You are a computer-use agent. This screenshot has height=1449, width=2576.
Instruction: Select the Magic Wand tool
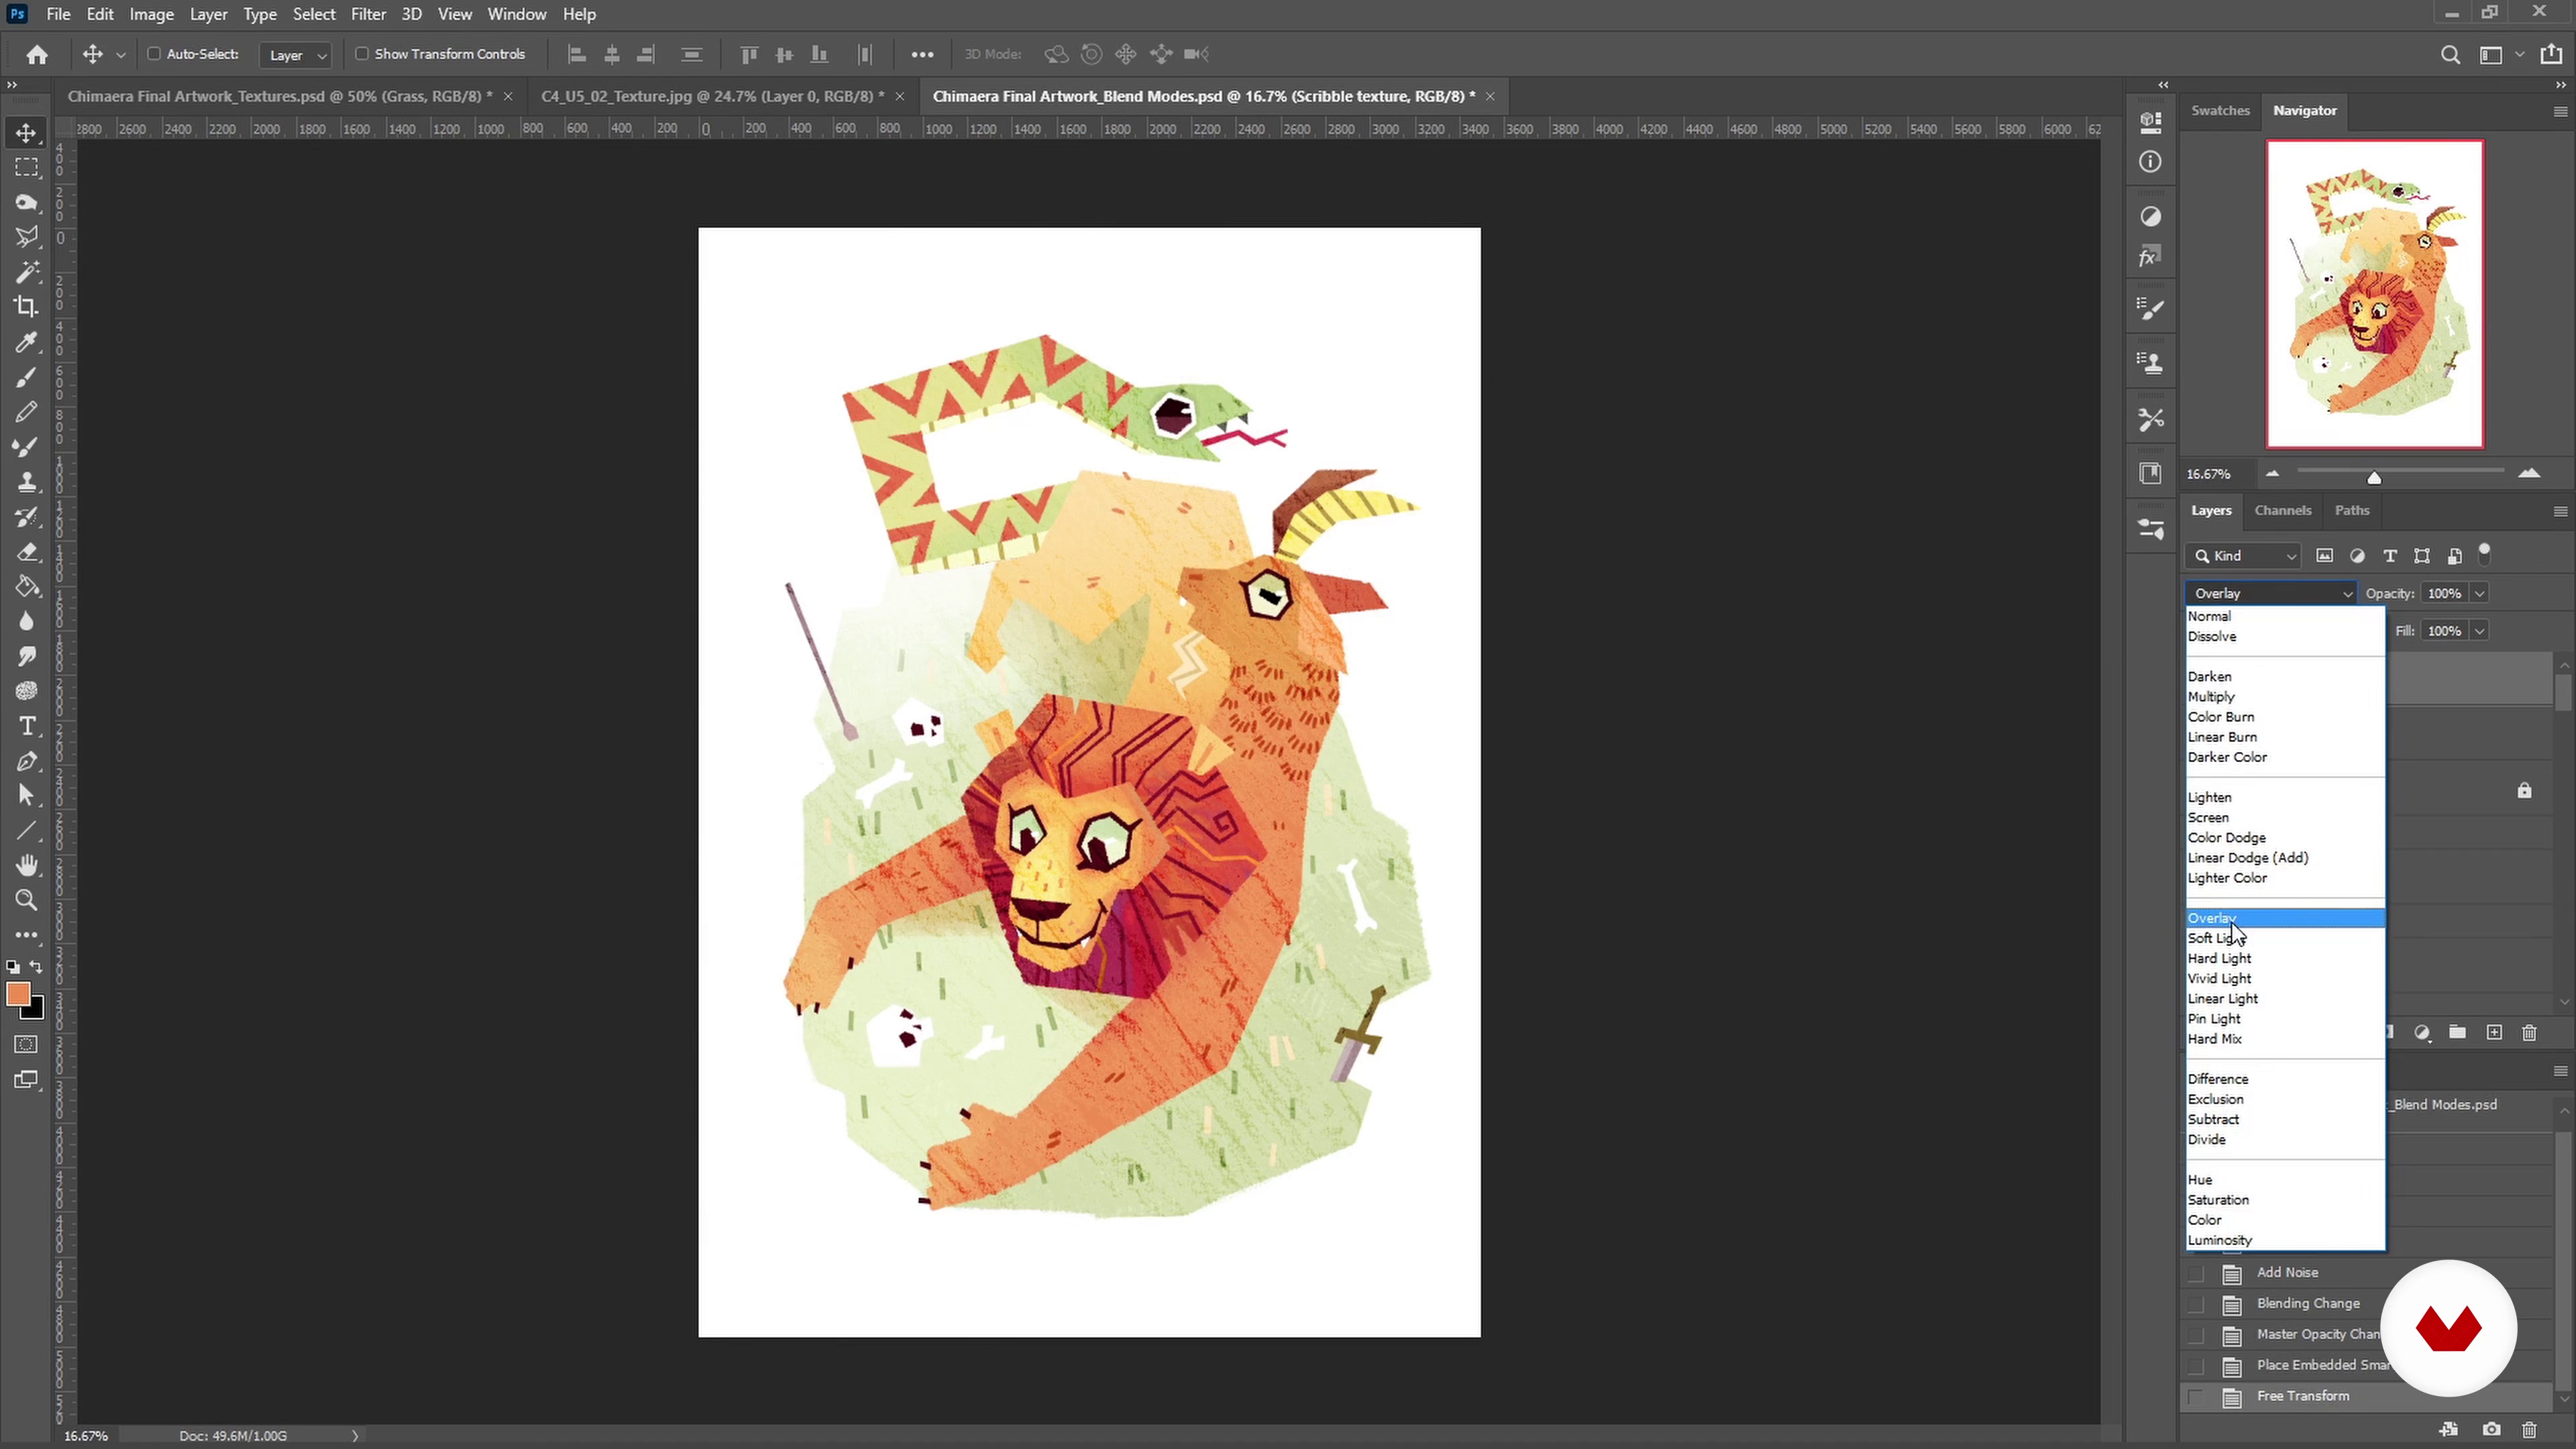tap(26, 272)
